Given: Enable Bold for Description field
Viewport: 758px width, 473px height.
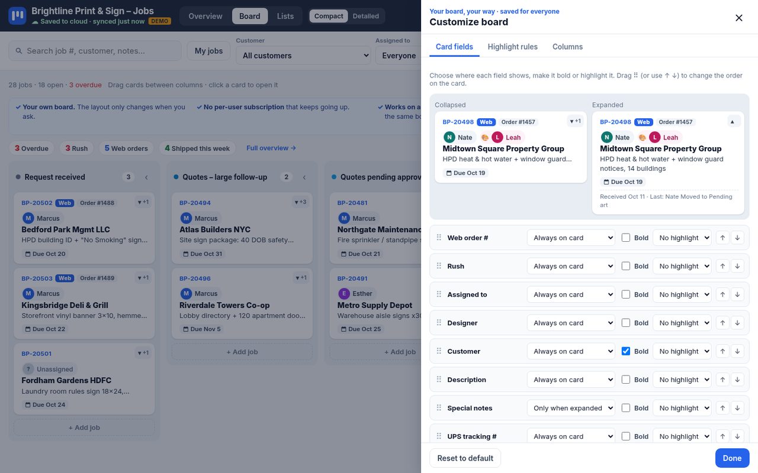Looking at the screenshot, I should [x=626, y=380].
